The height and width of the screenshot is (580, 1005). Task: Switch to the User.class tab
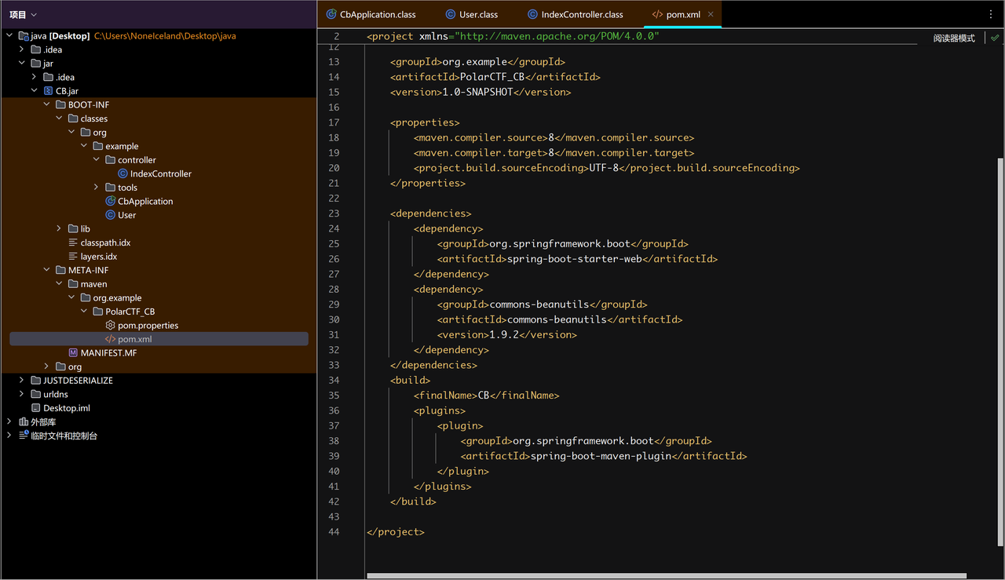coord(471,14)
